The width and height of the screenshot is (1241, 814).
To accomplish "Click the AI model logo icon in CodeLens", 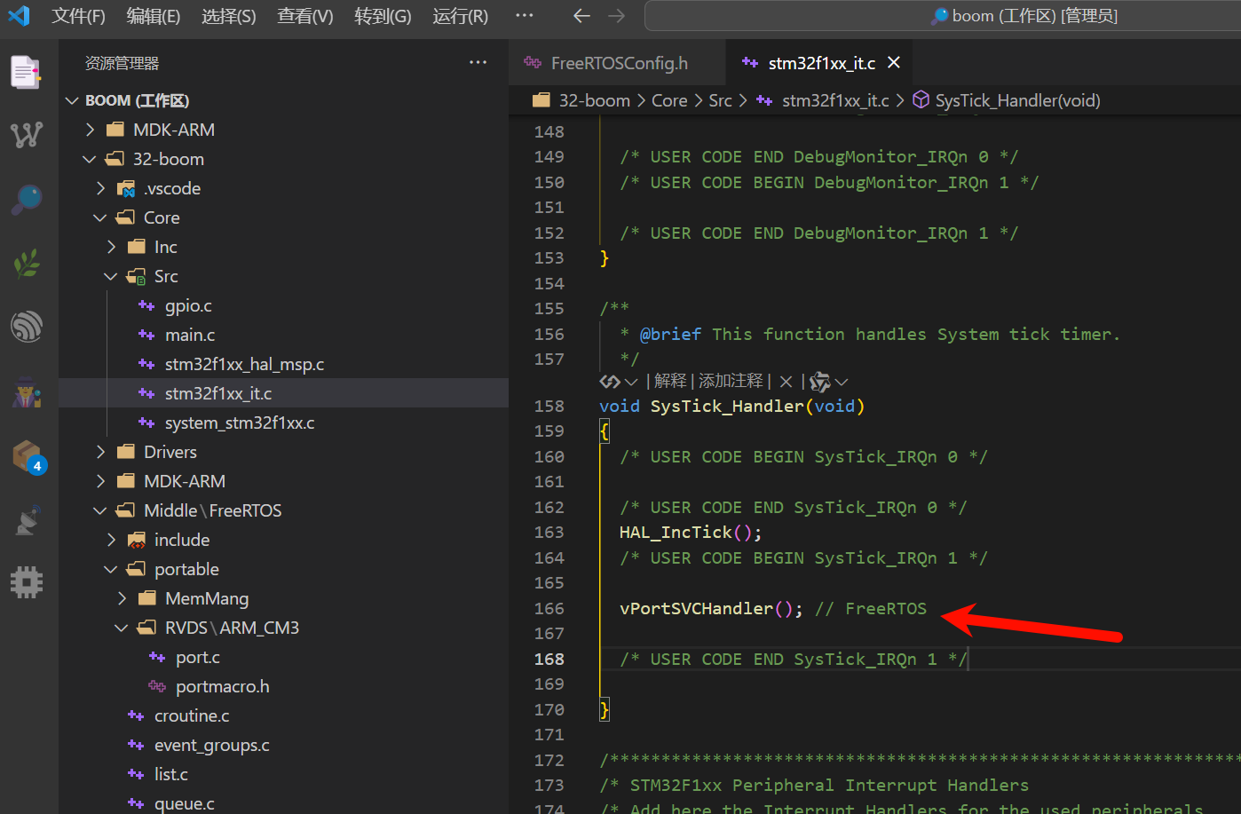I will coord(820,382).
